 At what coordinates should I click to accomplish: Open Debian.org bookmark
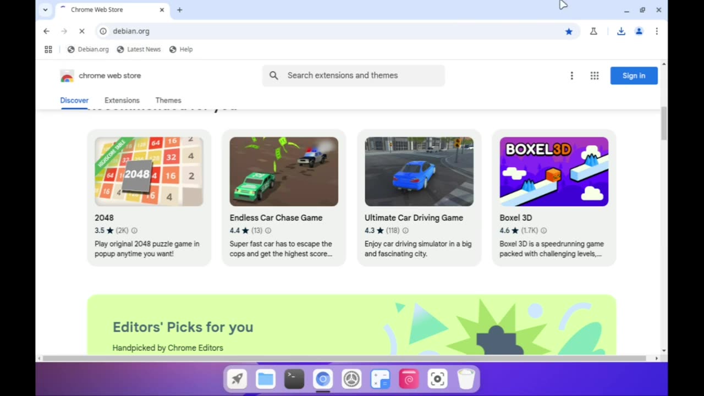[88, 50]
